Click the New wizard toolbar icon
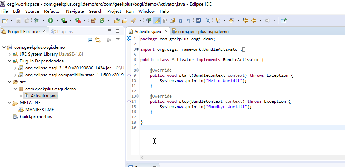 (5, 21)
